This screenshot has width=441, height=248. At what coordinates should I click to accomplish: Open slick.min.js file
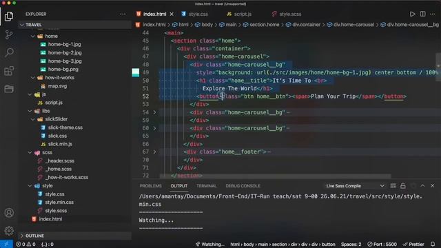point(60,144)
